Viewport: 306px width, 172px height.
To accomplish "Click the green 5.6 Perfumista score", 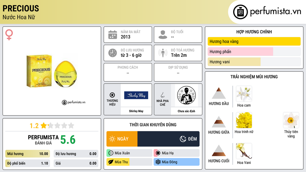I will click(x=68, y=140).
